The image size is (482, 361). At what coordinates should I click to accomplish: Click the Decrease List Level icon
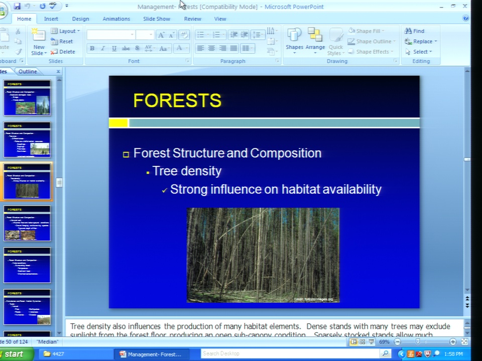click(233, 35)
